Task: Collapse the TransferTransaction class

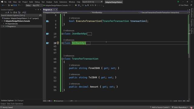Action: [62, 59]
